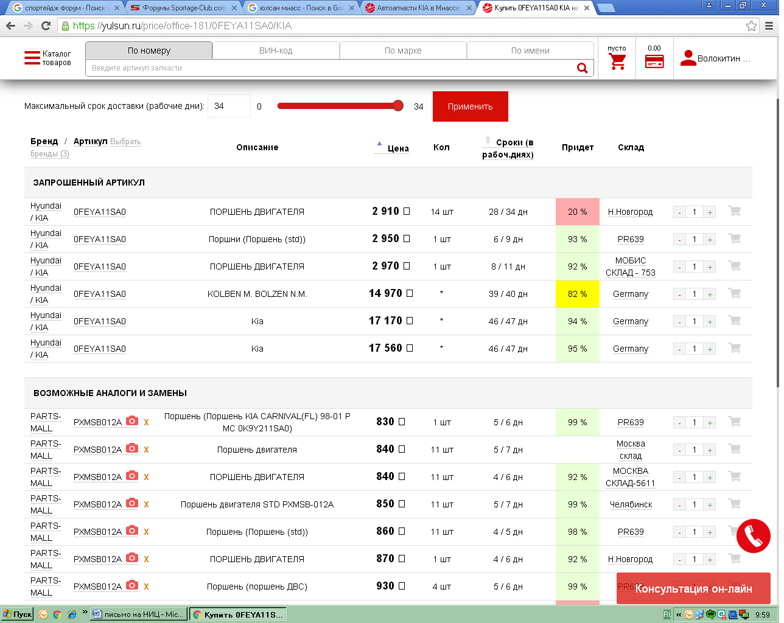
Task: Sort the table by Цена column
Action: pyautogui.click(x=397, y=148)
